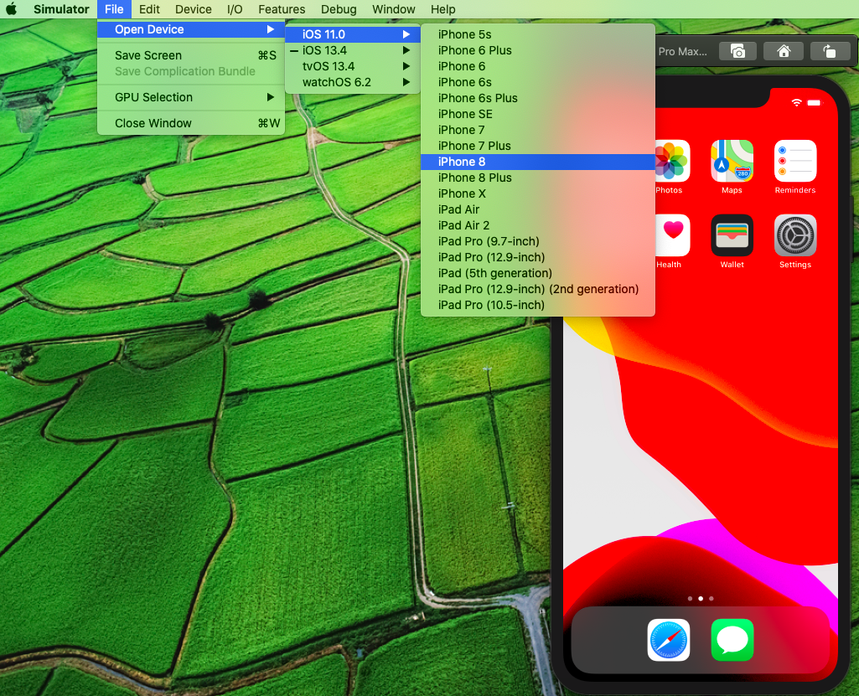The width and height of the screenshot is (859, 696).
Task: Choose Save Screen from File menu
Action: click(x=191, y=55)
